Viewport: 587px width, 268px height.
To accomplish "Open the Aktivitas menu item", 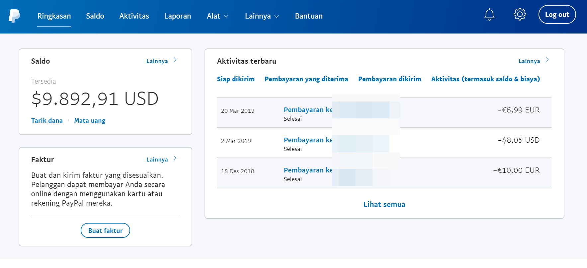I will tap(134, 16).
